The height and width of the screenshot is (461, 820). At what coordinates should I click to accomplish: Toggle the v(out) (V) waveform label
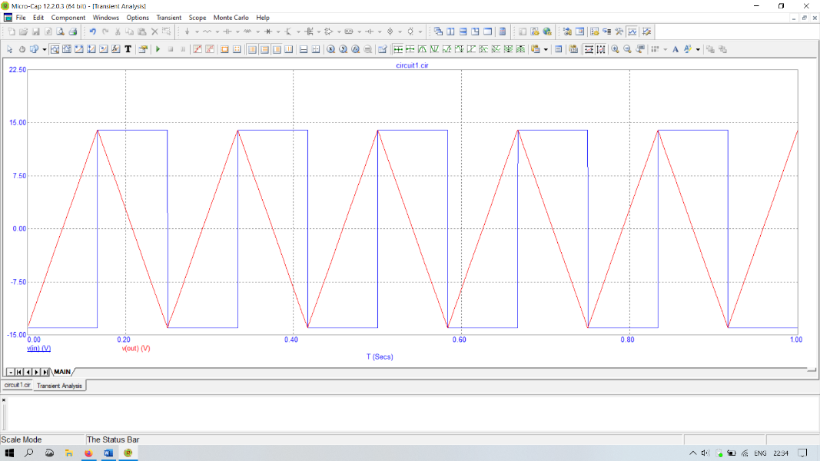coord(136,348)
